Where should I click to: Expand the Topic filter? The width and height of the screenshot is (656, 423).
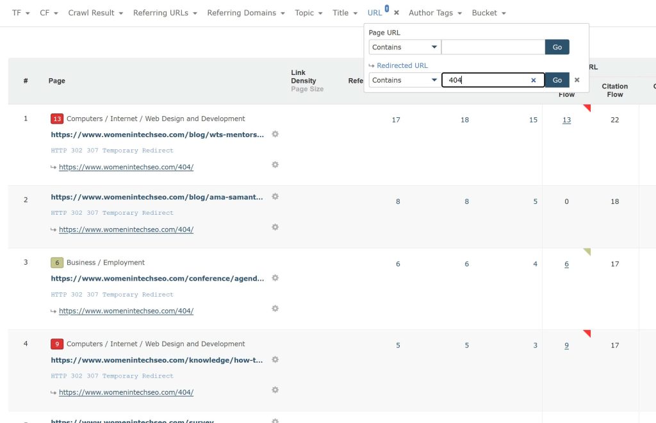click(x=308, y=13)
